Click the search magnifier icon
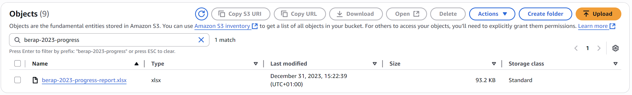This screenshot has width=632, height=95. tap(17, 40)
